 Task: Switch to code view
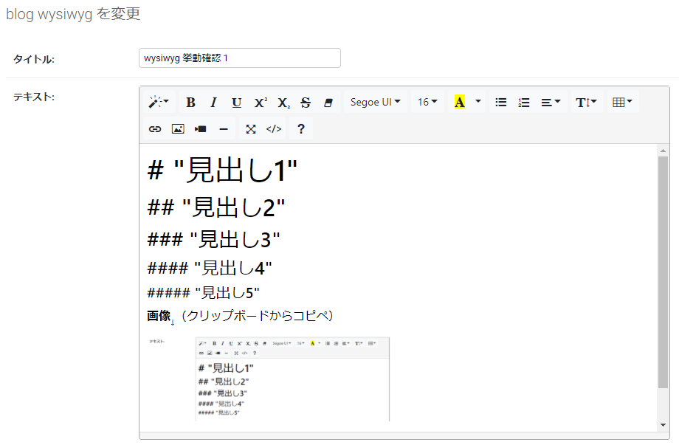click(x=274, y=128)
